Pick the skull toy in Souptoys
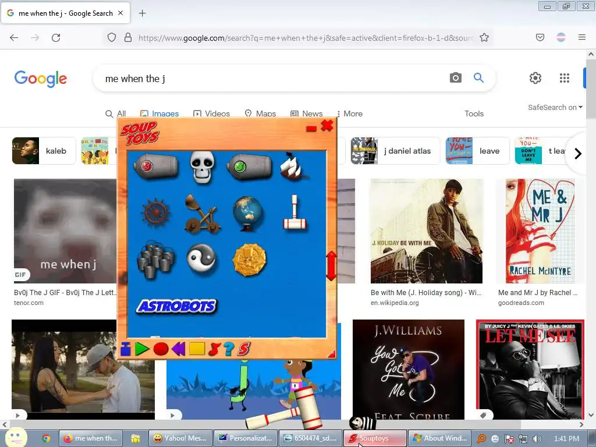The image size is (596, 447). (202, 167)
